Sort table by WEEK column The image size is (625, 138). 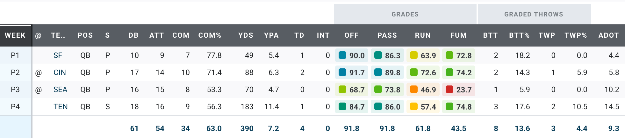pyautogui.click(x=15, y=35)
